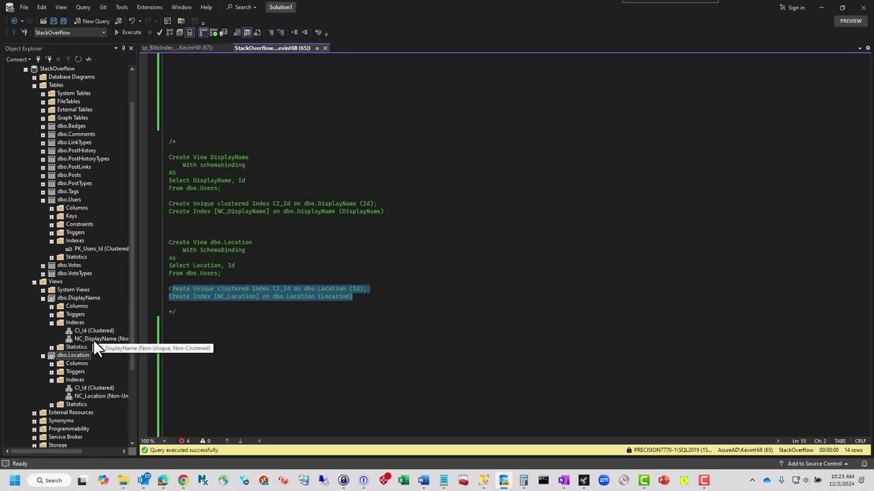Click the Save All icon
The width and height of the screenshot is (874, 491).
[64, 20]
